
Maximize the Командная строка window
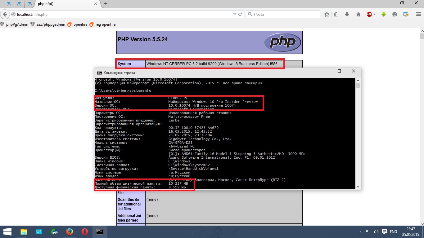(339, 71)
